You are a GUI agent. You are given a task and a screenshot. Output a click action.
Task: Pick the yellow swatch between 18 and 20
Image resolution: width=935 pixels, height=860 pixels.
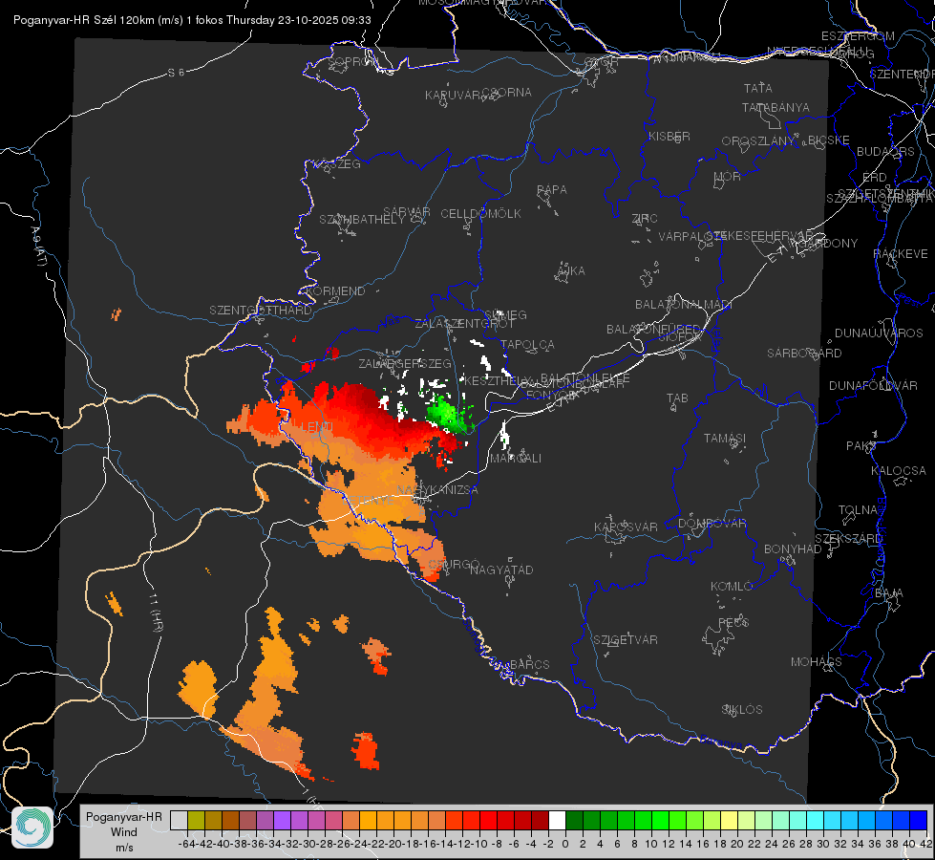point(729,821)
